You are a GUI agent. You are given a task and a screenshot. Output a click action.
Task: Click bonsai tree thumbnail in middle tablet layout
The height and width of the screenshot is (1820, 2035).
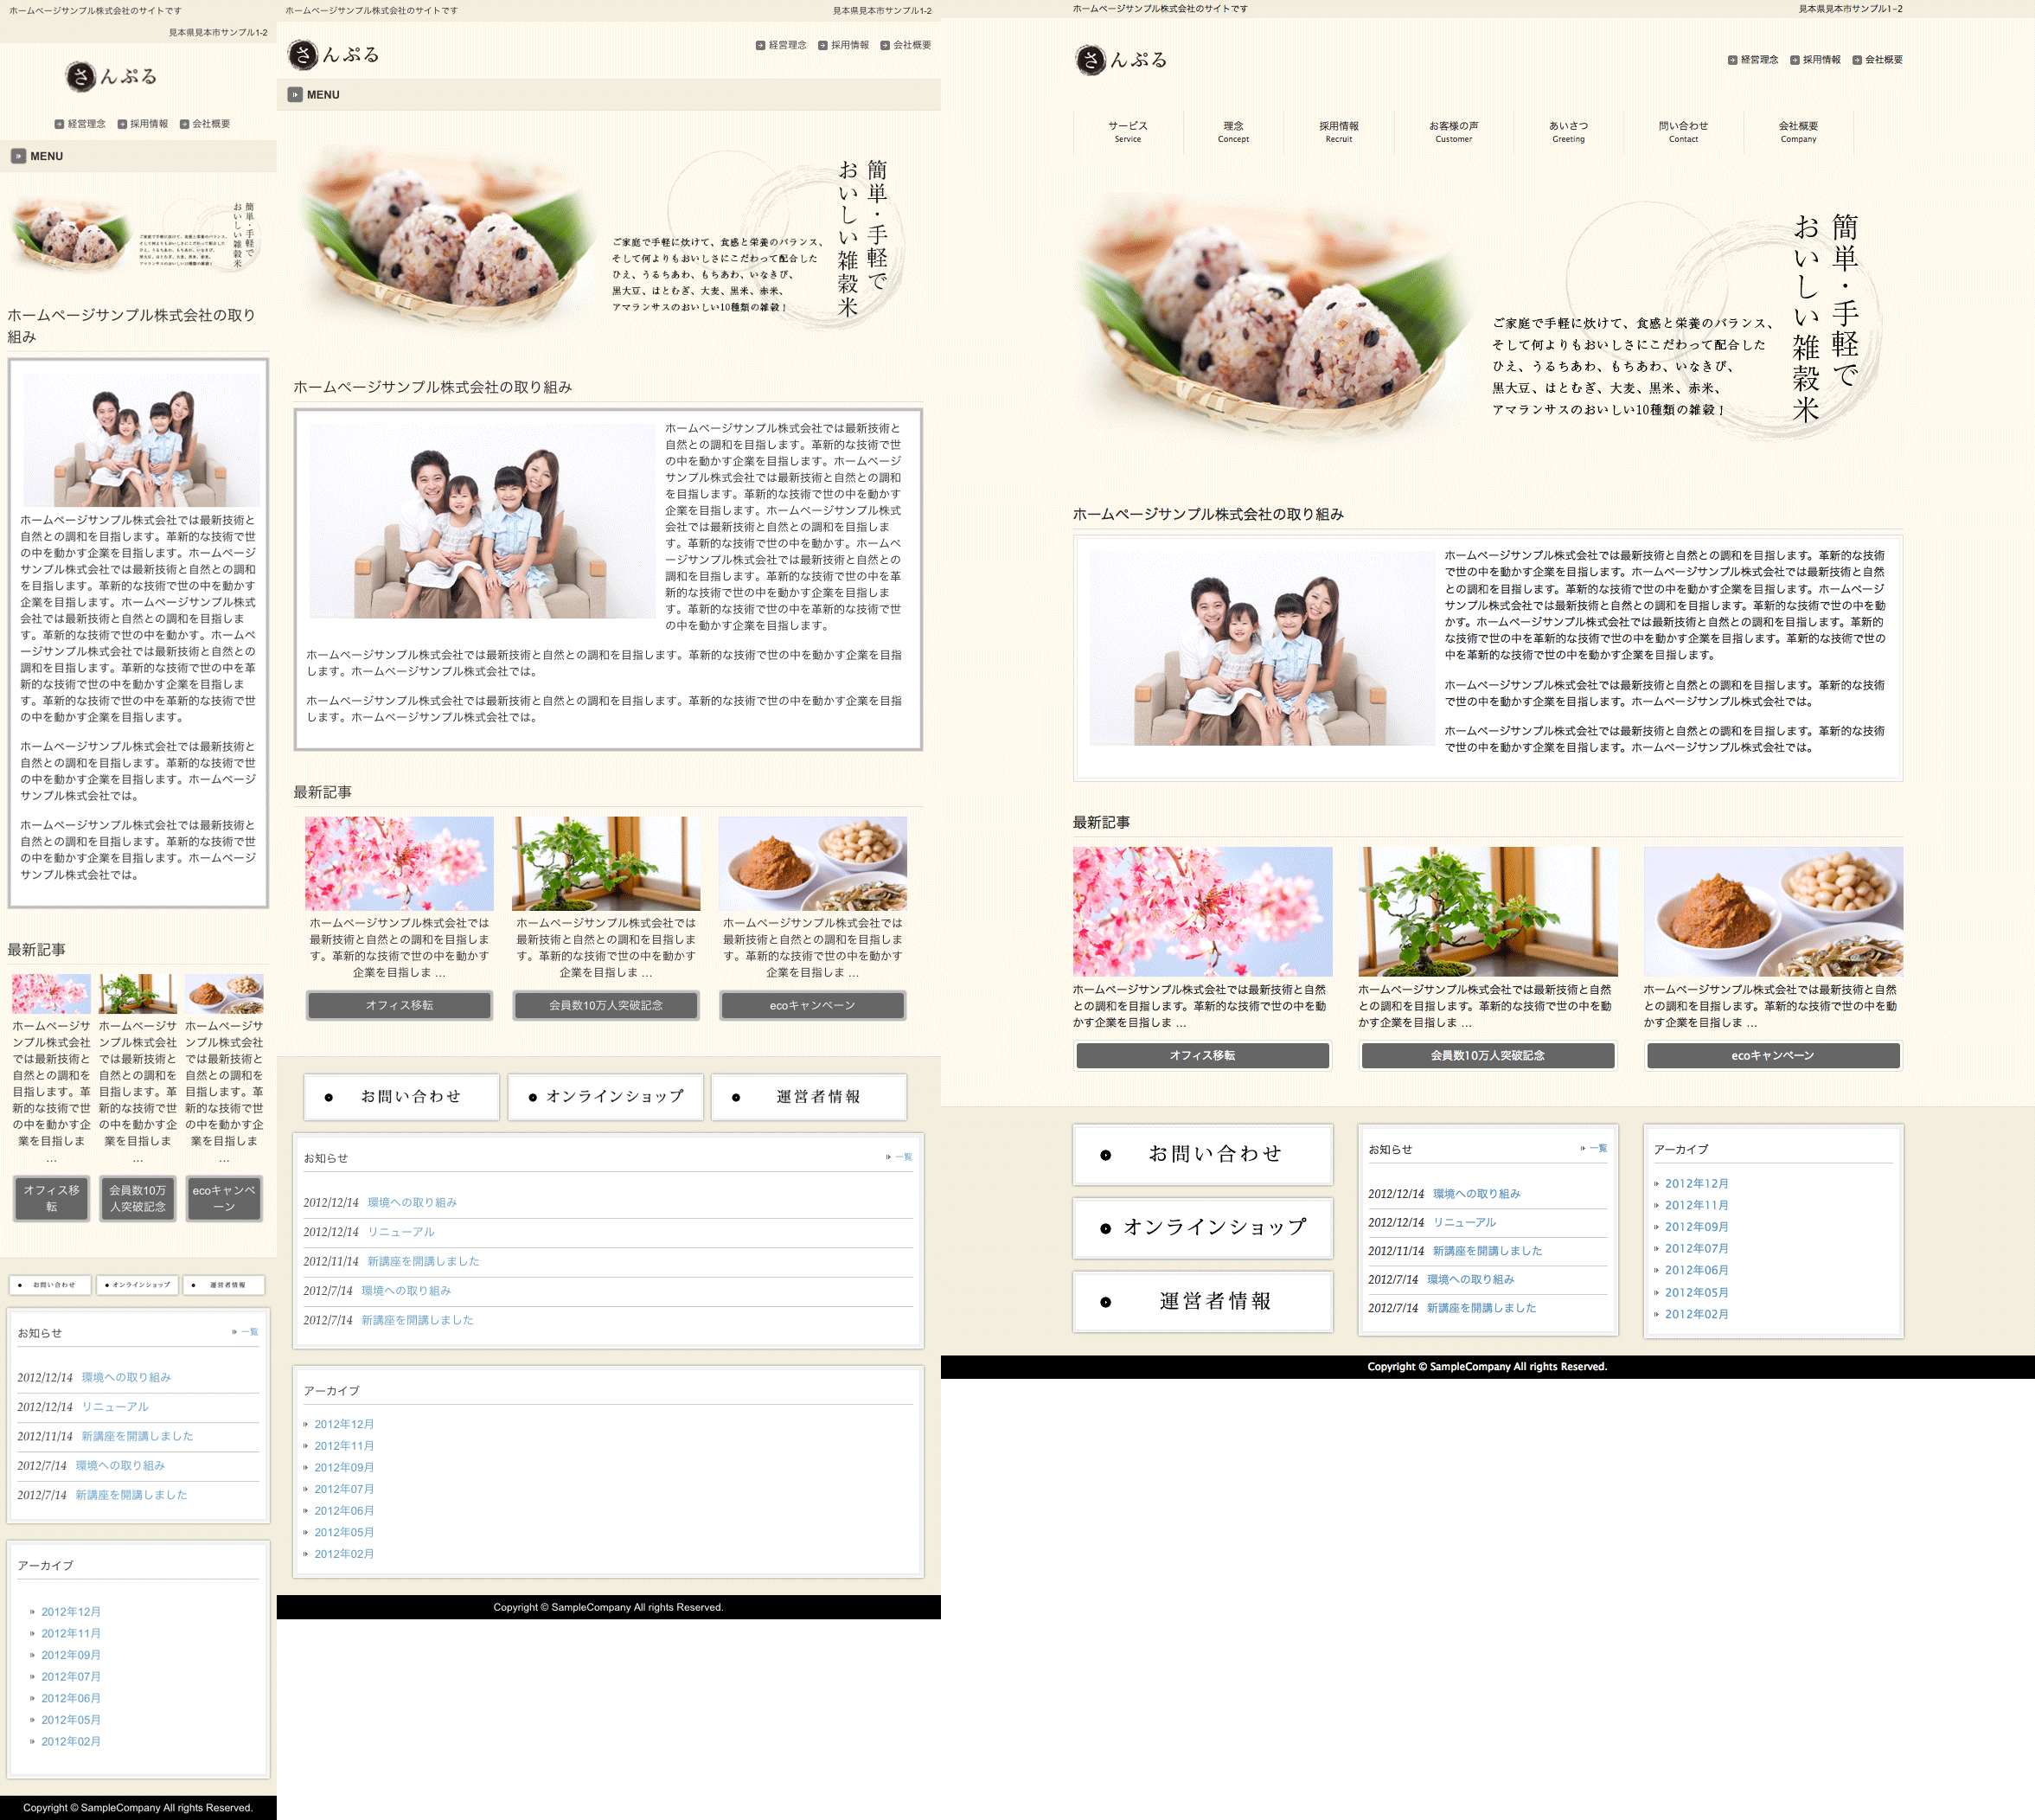[605, 862]
